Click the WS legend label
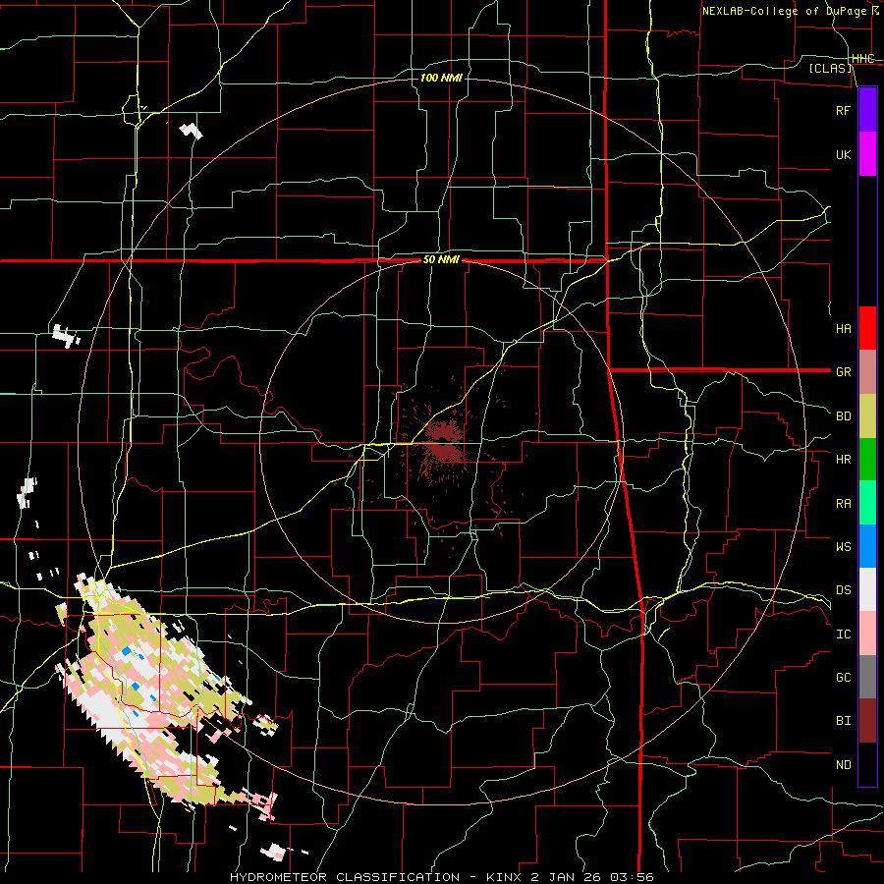This screenshot has width=884, height=884. [843, 546]
